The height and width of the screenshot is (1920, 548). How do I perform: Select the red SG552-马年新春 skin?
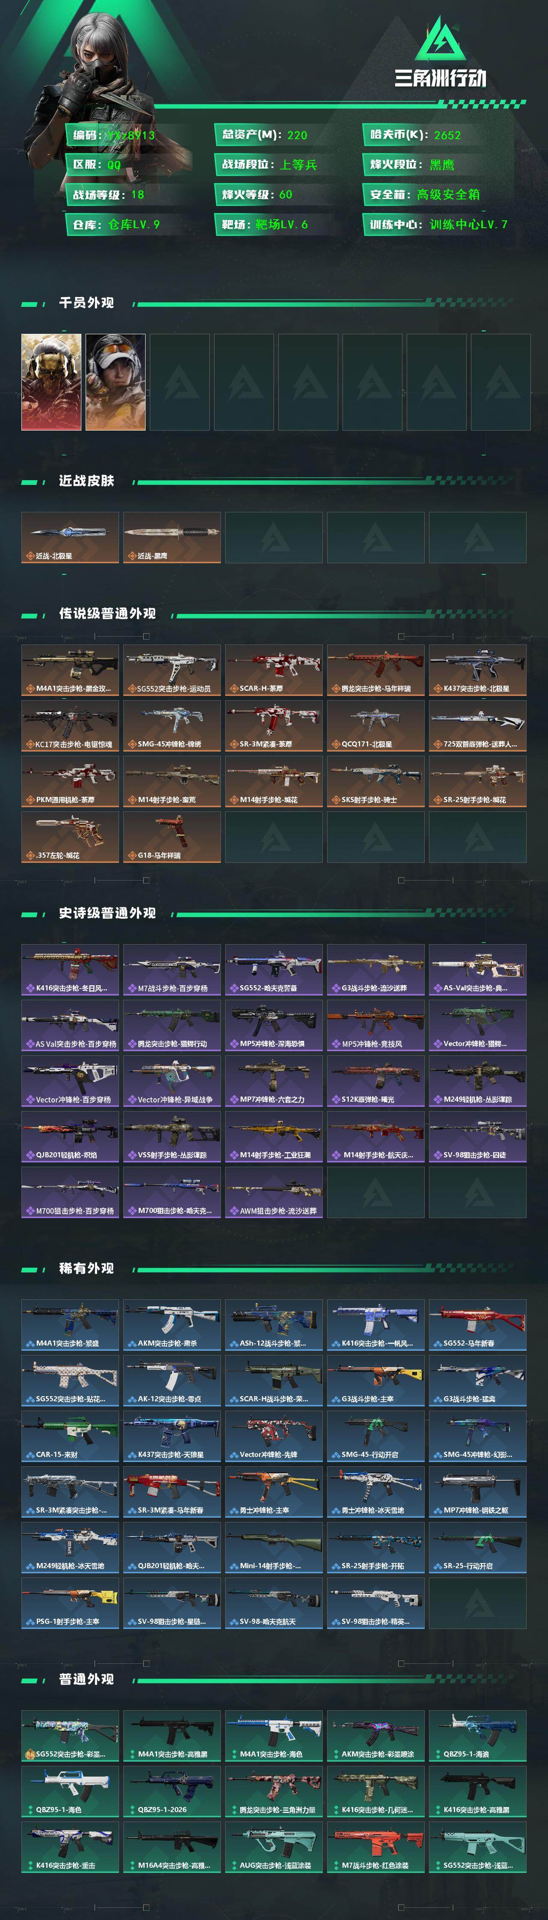[477, 1325]
